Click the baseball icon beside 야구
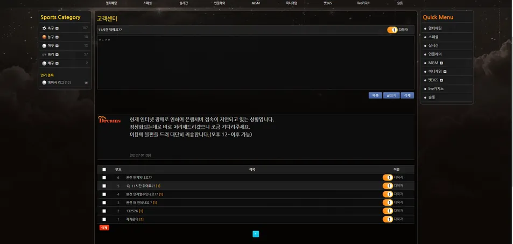Screen dimensions: 513x244 (x=44, y=46)
